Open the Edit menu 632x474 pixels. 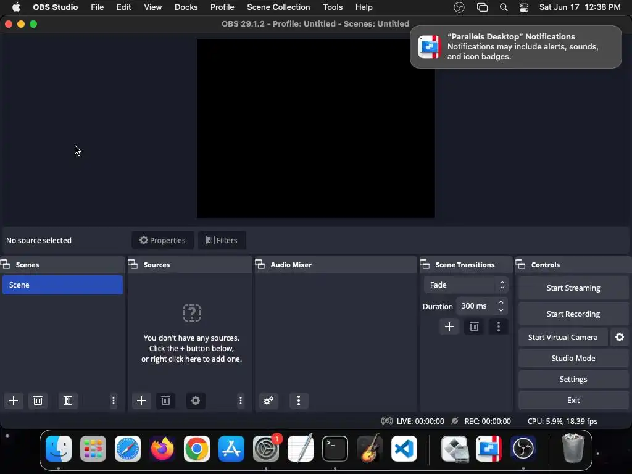tap(123, 7)
